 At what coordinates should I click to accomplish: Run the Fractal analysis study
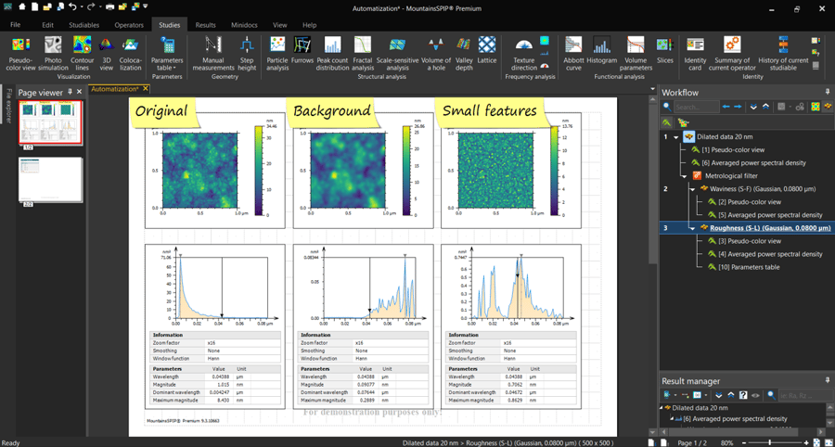(x=363, y=53)
